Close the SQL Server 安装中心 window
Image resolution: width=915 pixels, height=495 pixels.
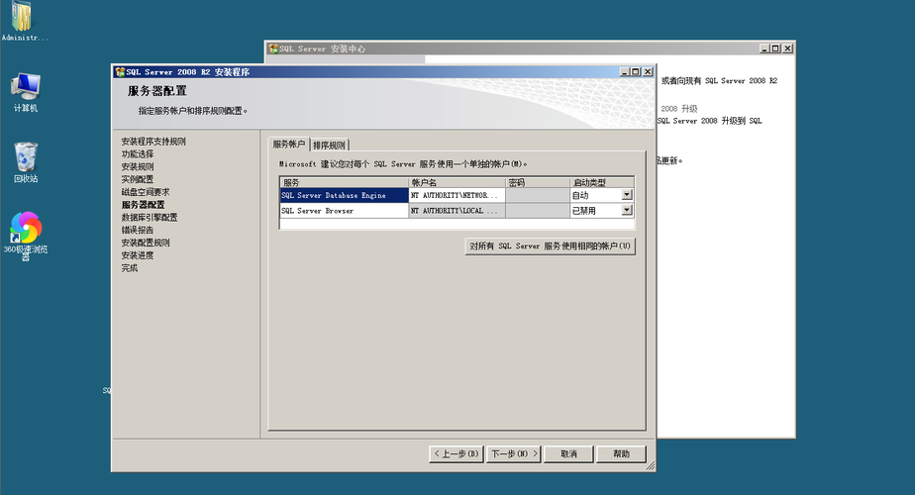click(788, 49)
